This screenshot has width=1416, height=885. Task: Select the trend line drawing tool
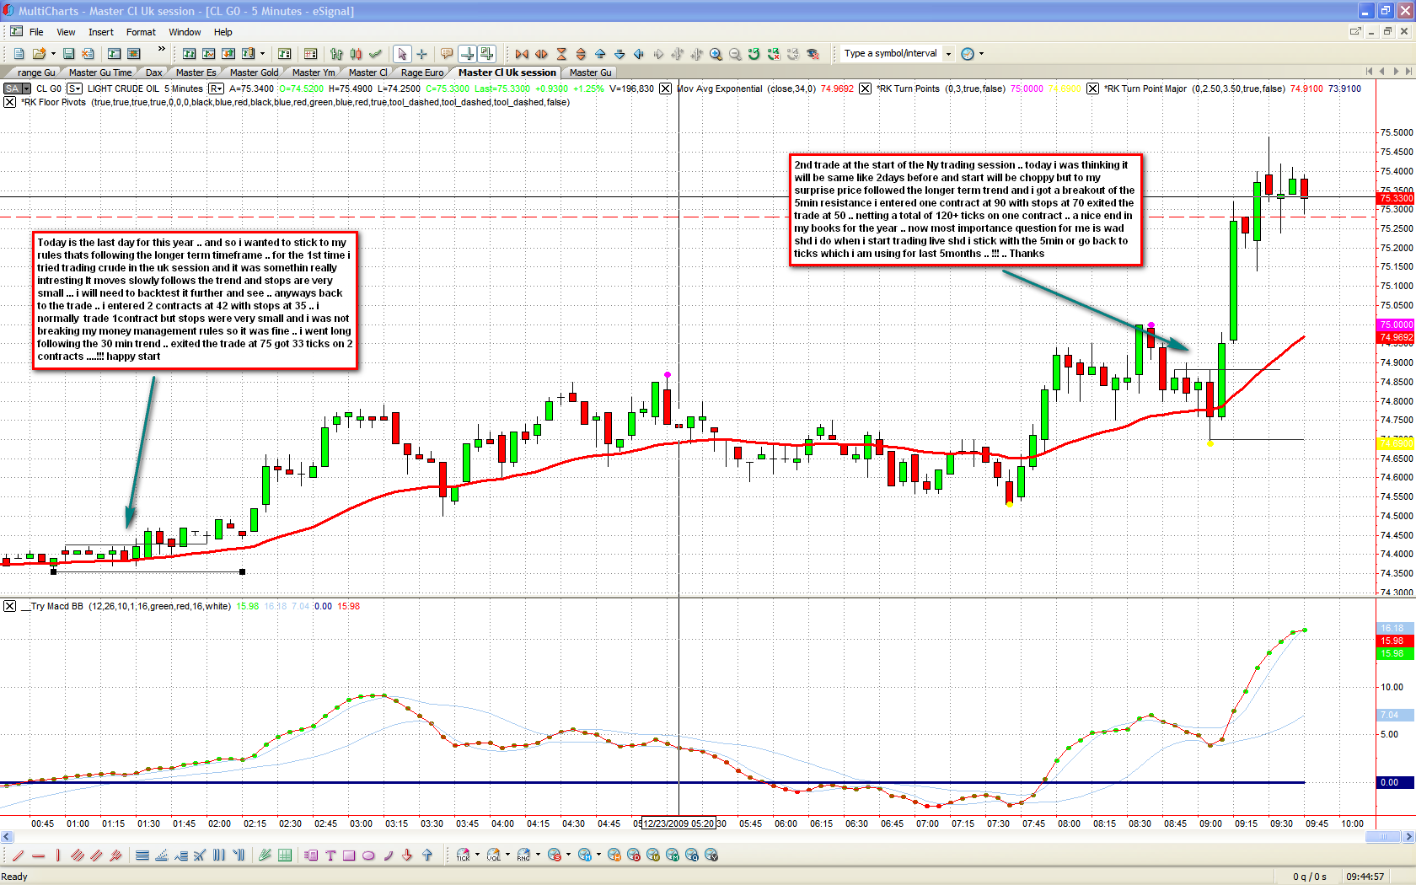pyautogui.click(x=19, y=855)
